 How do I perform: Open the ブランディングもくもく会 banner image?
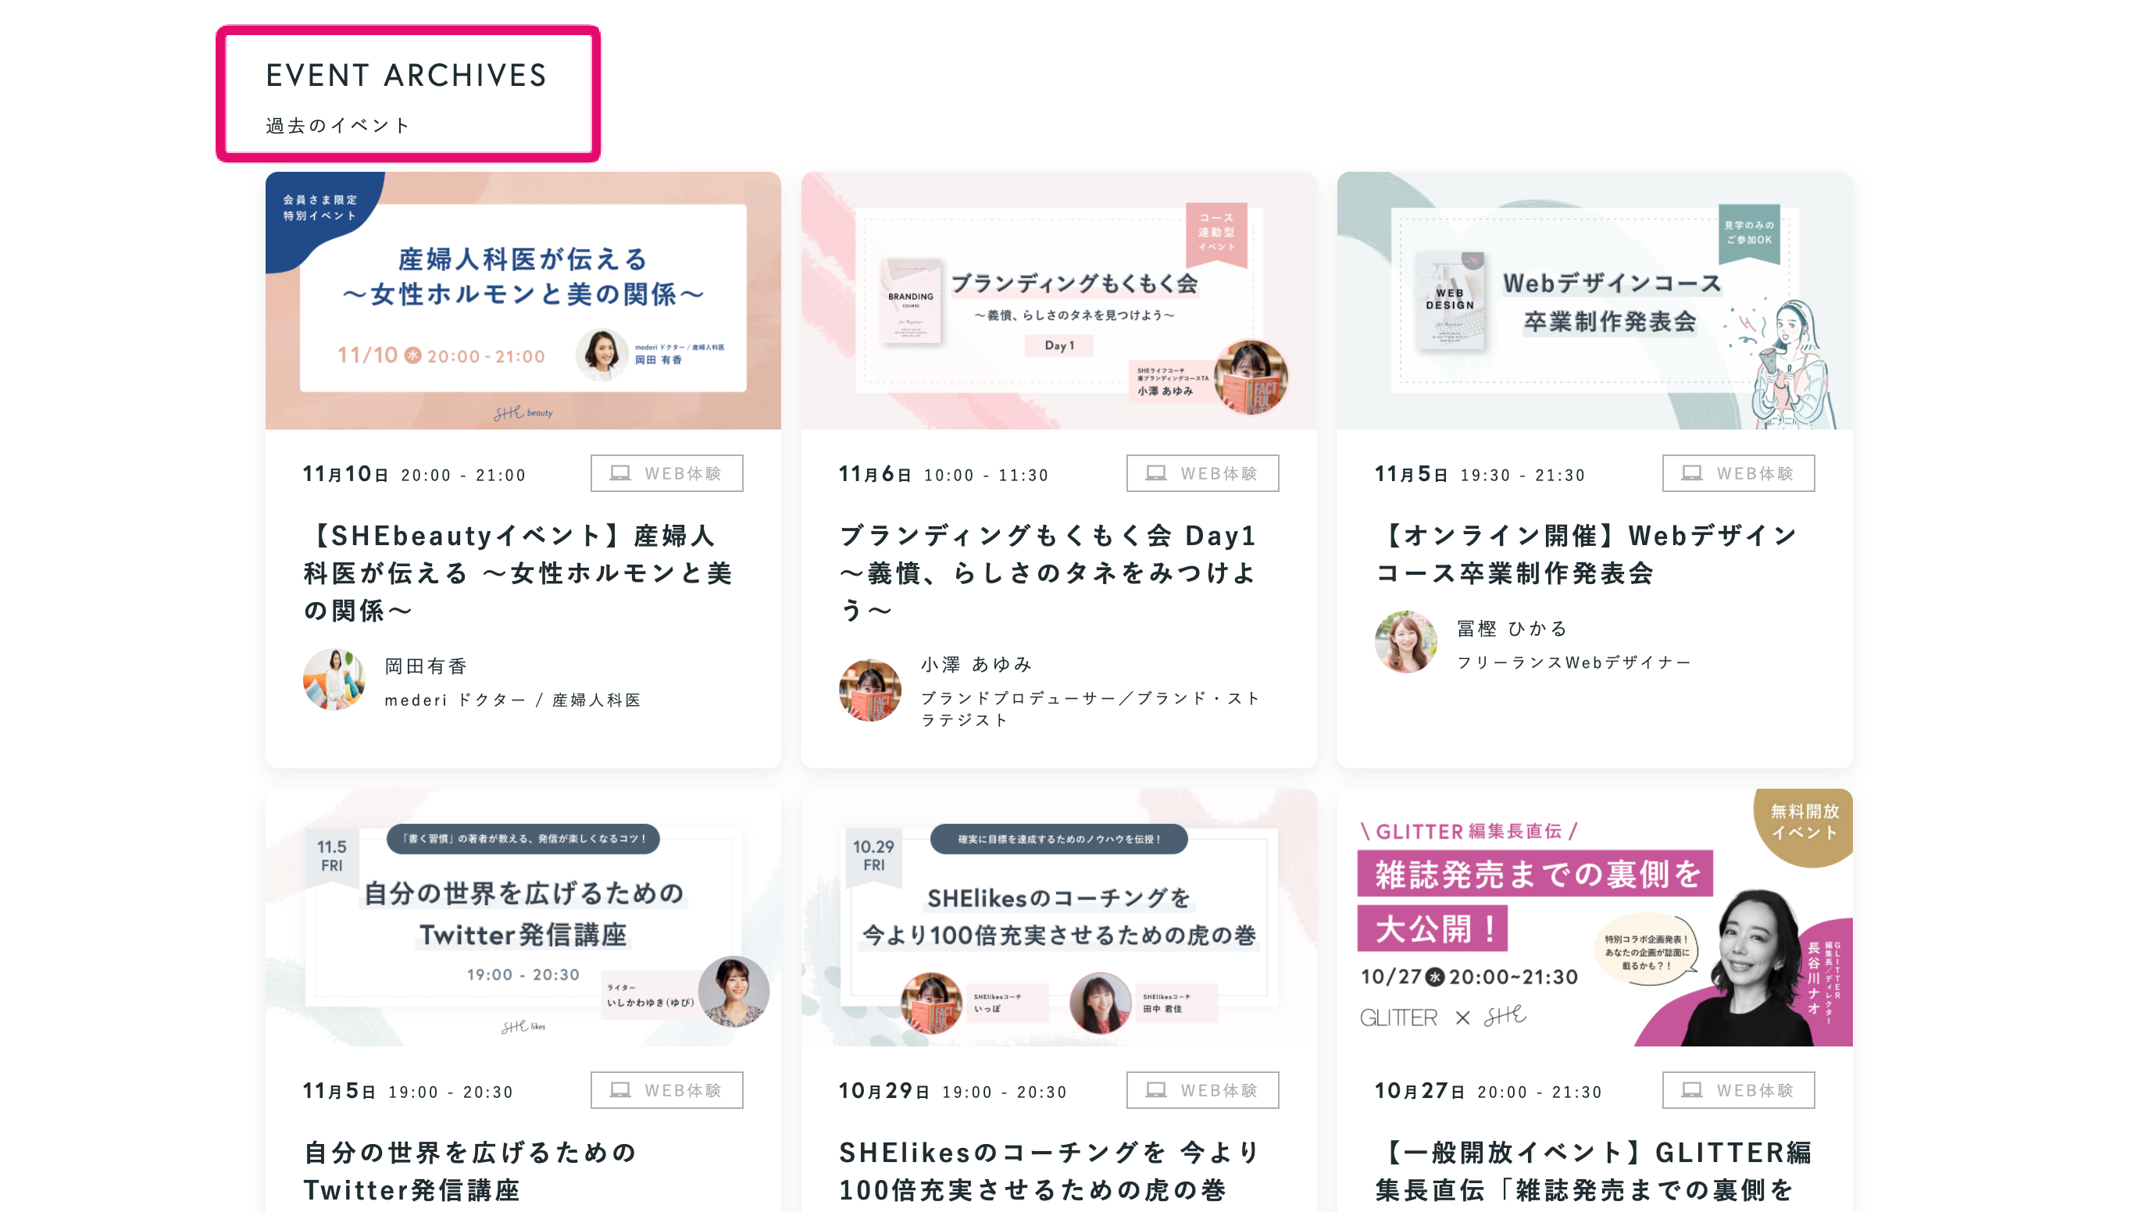(x=1058, y=301)
